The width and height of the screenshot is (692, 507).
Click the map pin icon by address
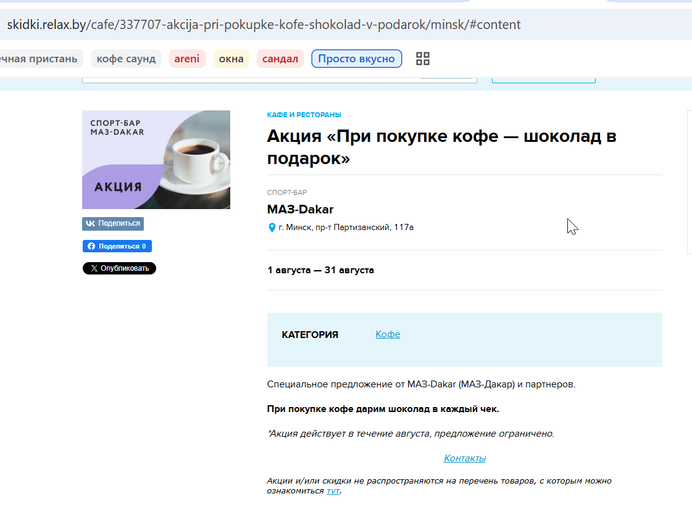(272, 228)
